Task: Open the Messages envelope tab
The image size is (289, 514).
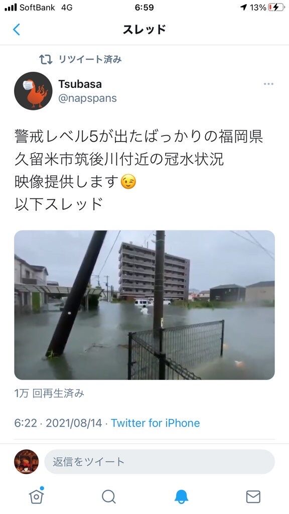Action: pos(253,496)
